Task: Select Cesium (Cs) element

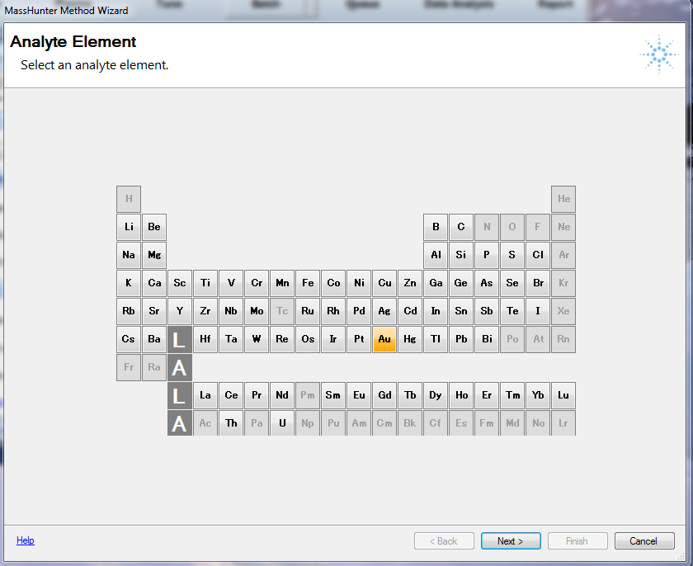Action: [129, 339]
